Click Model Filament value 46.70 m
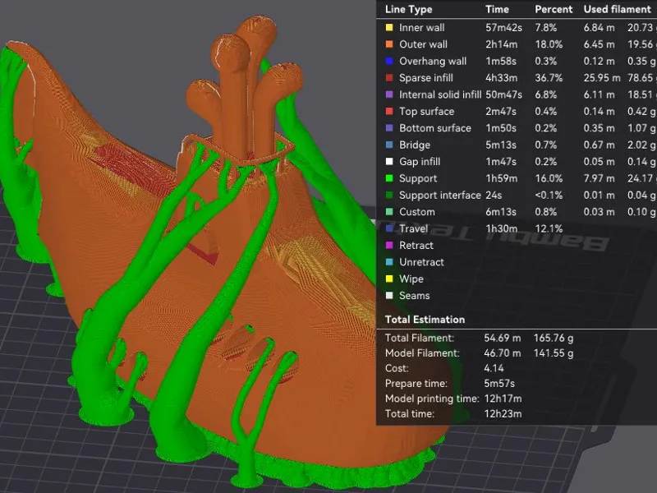This screenshot has width=657, height=493. tap(503, 353)
